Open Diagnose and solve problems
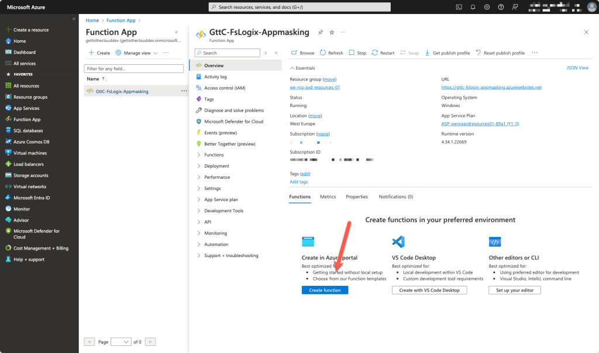 (234, 110)
